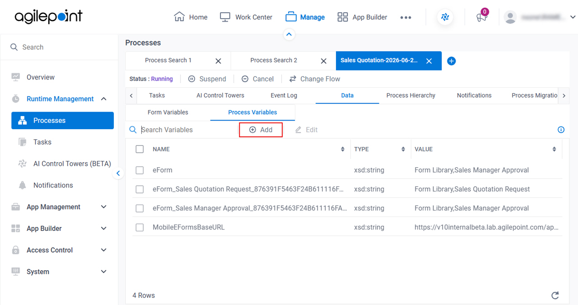The image size is (578, 305).
Task: Switch to Form Variables sub-tab
Action: point(168,112)
